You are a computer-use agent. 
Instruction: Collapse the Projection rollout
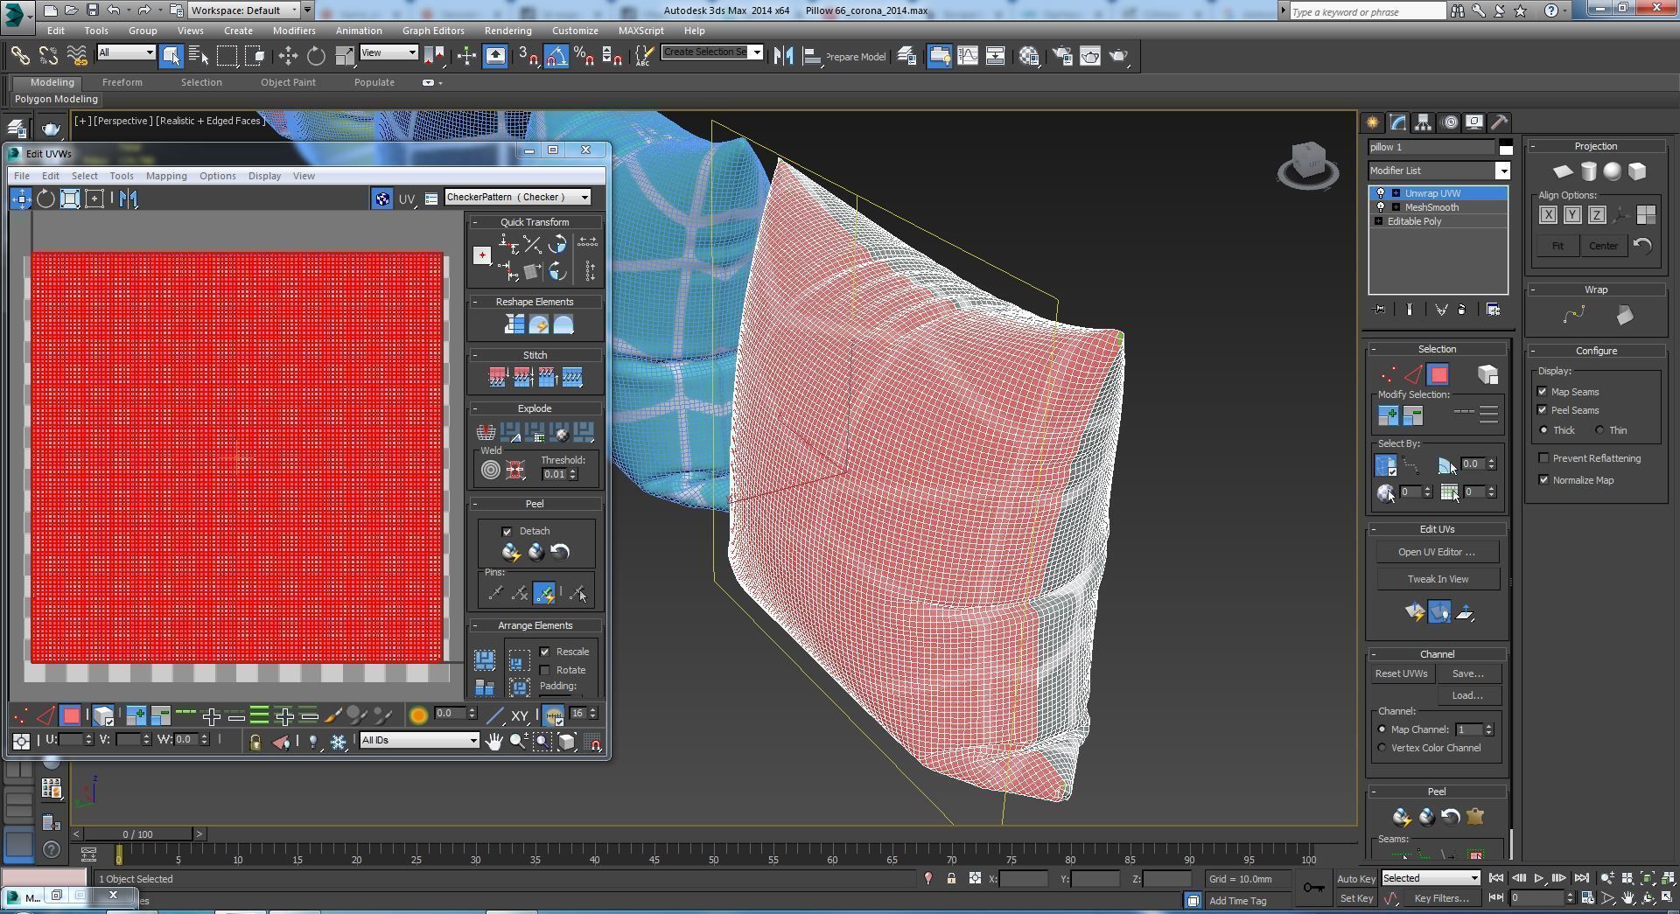pos(1534,146)
